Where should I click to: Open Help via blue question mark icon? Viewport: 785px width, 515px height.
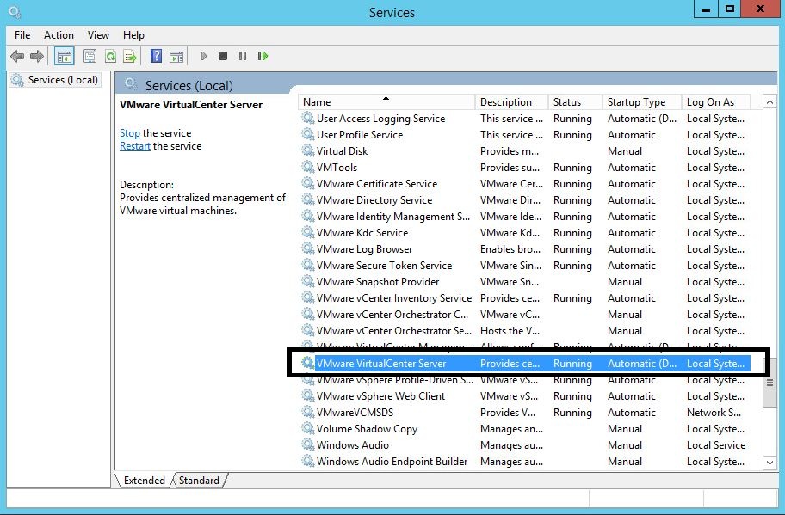coord(156,57)
